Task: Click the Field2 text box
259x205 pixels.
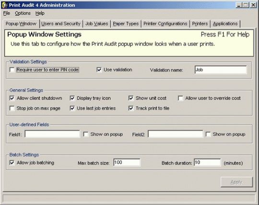Action: click(x=175, y=134)
